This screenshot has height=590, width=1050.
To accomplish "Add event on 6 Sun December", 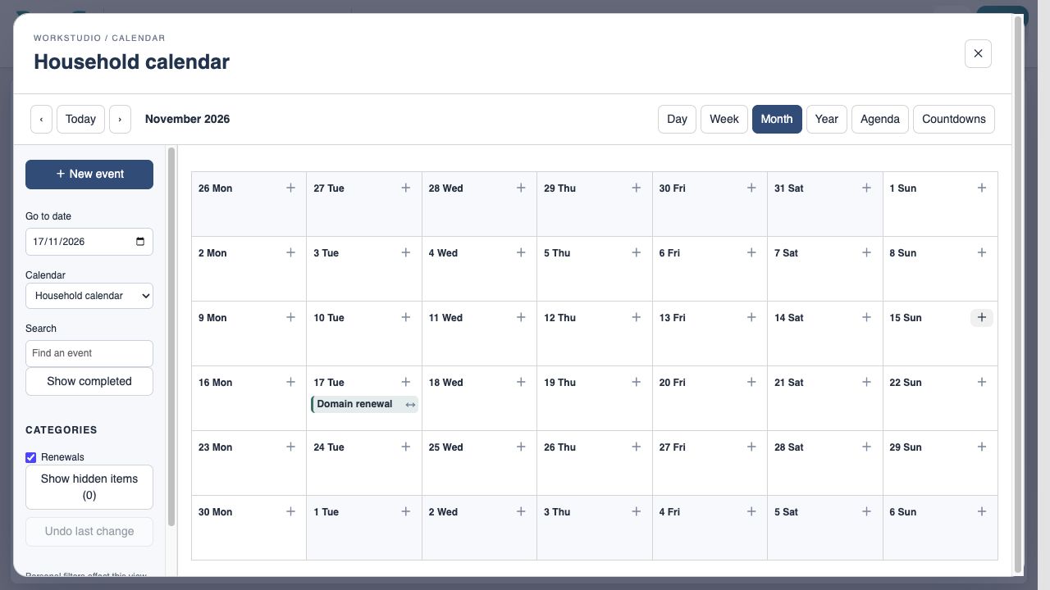I will pyautogui.click(x=982, y=512).
